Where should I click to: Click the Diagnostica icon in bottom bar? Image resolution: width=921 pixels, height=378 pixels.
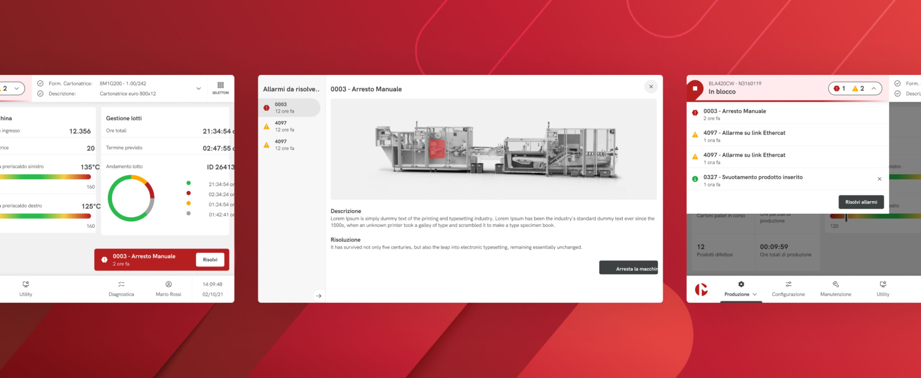121,284
